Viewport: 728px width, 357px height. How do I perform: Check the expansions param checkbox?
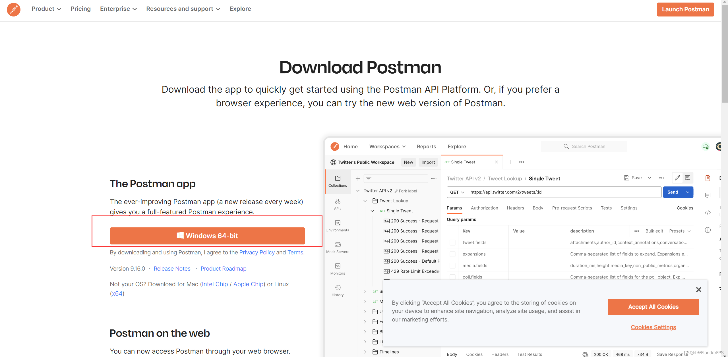pyautogui.click(x=452, y=254)
